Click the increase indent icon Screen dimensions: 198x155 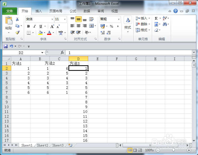78,32
